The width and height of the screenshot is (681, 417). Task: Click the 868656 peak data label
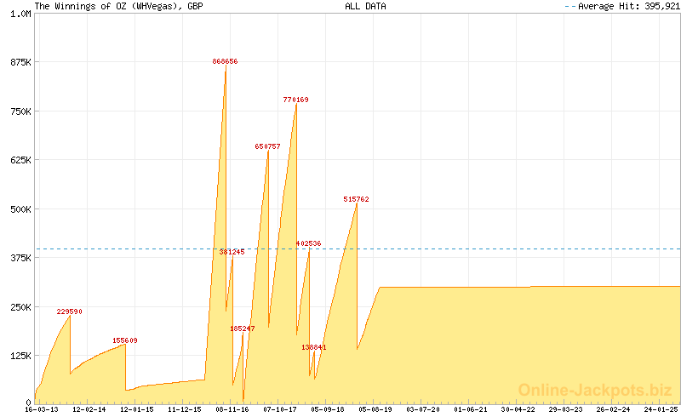click(x=225, y=61)
